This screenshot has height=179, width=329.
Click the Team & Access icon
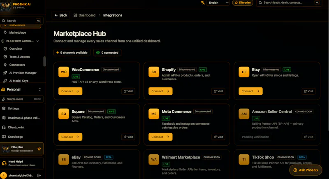click(5, 57)
